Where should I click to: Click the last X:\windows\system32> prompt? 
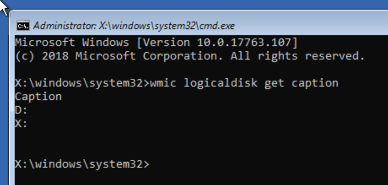tap(82, 164)
